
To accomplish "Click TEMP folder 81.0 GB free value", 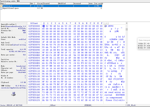I will tap(21, 86).
